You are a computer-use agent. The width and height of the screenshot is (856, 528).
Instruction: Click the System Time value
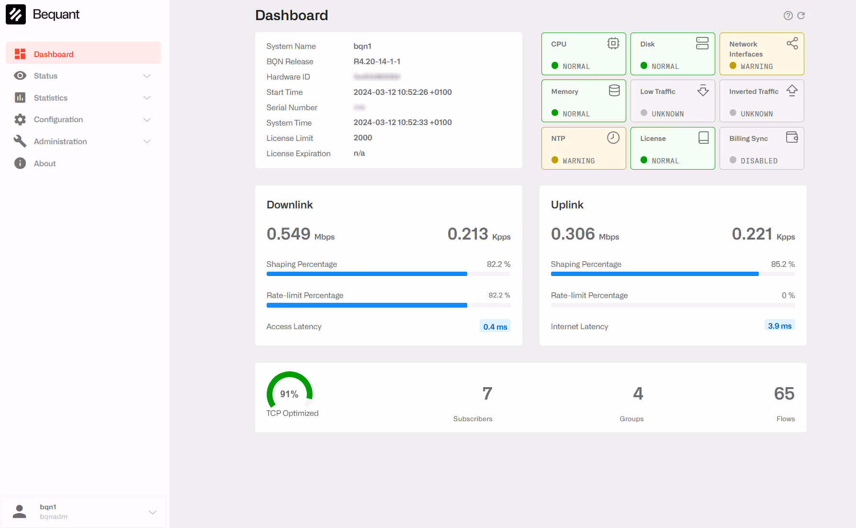click(x=403, y=123)
